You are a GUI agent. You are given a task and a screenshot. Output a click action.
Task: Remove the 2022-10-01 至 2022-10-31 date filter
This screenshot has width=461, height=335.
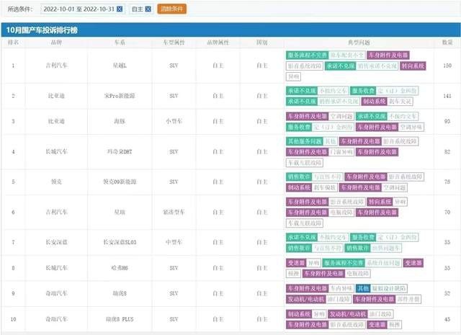(x=120, y=9)
